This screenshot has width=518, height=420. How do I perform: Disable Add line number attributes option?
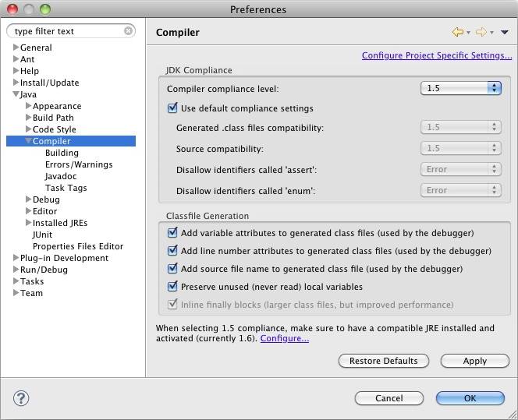173,251
